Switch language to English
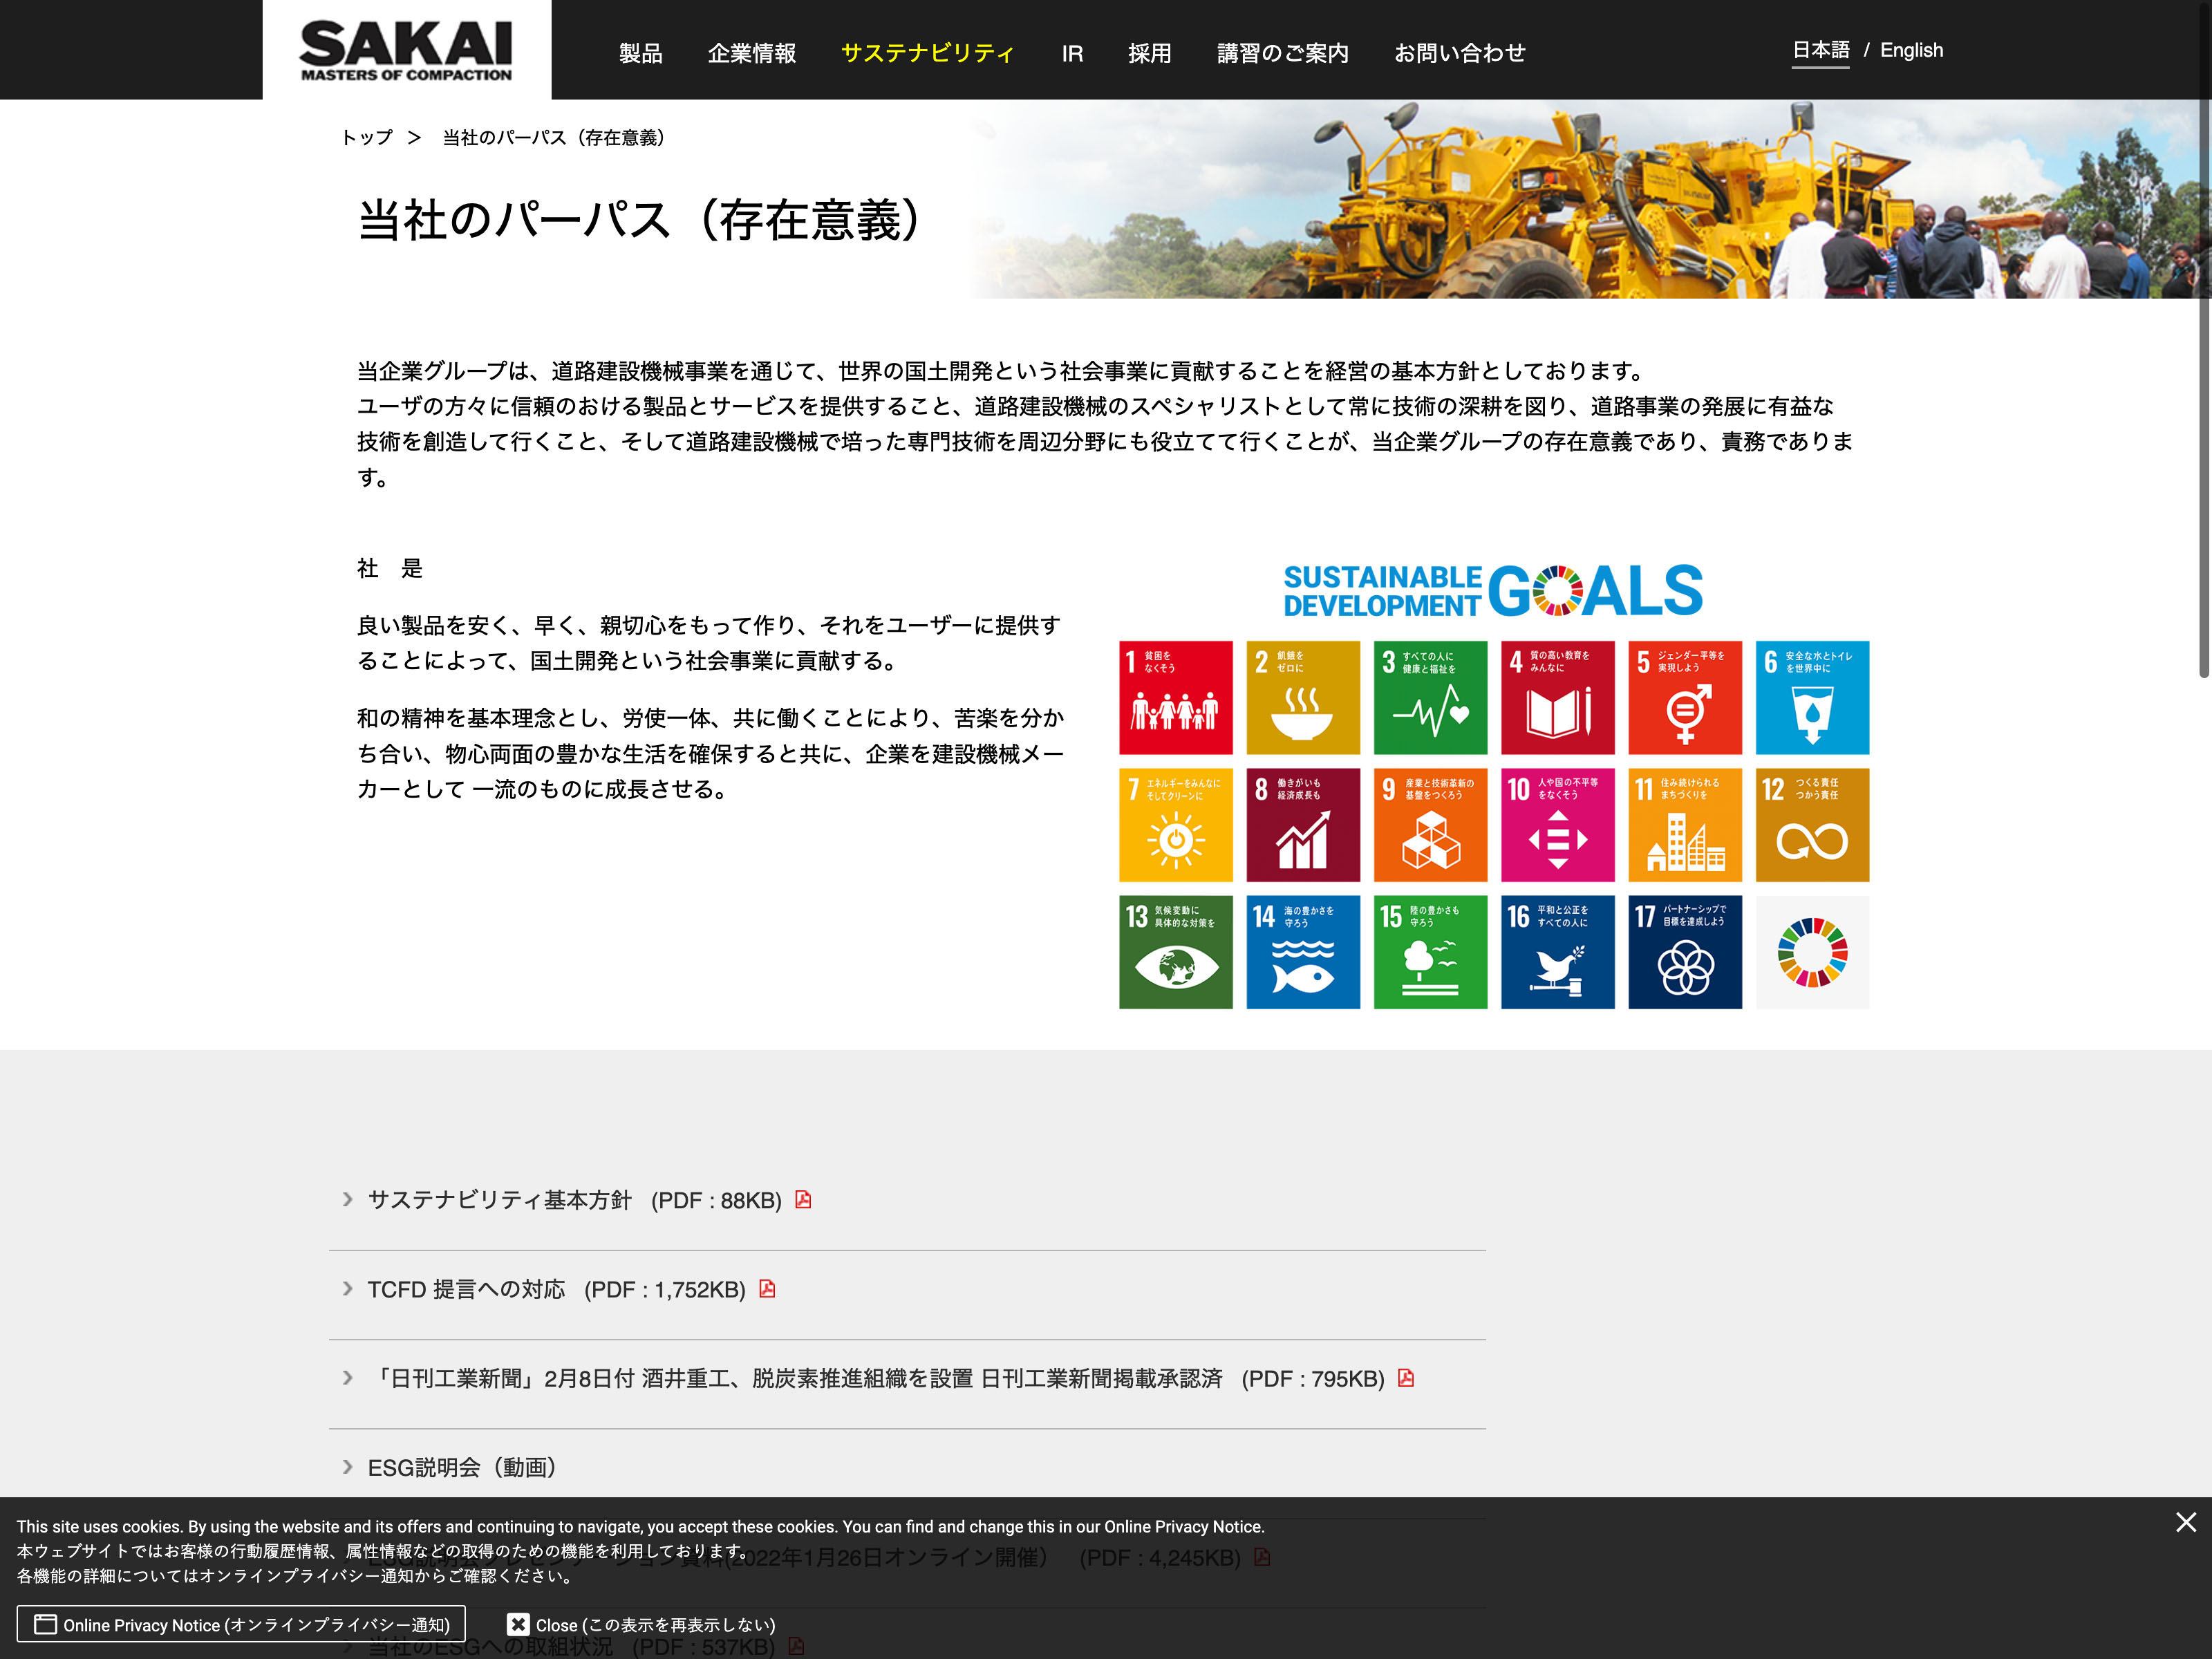Screen dimensions: 2212x1659 click(x=1911, y=50)
